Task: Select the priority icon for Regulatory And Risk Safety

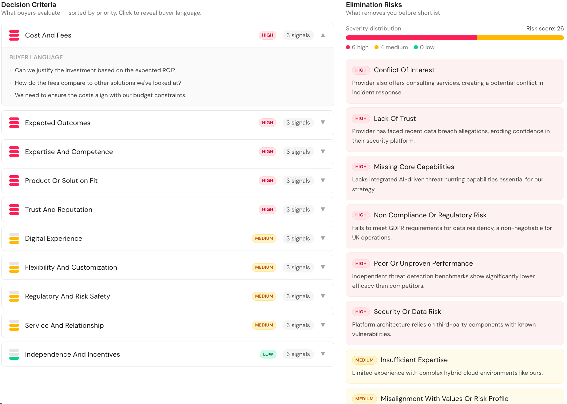Action: click(14, 296)
